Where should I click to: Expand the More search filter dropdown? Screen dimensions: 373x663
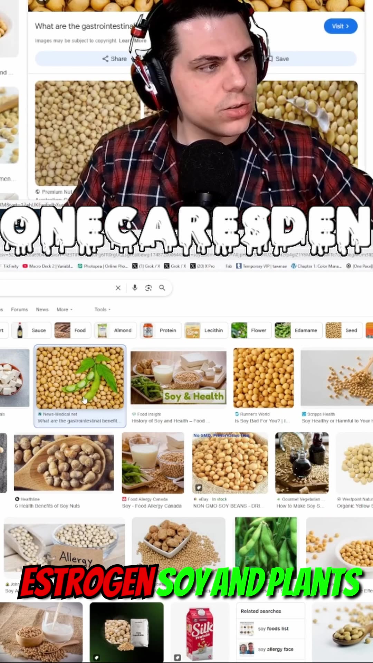[x=65, y=309]
